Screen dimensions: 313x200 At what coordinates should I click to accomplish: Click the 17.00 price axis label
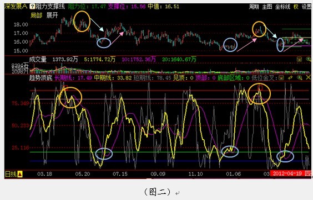coord(21,33)
